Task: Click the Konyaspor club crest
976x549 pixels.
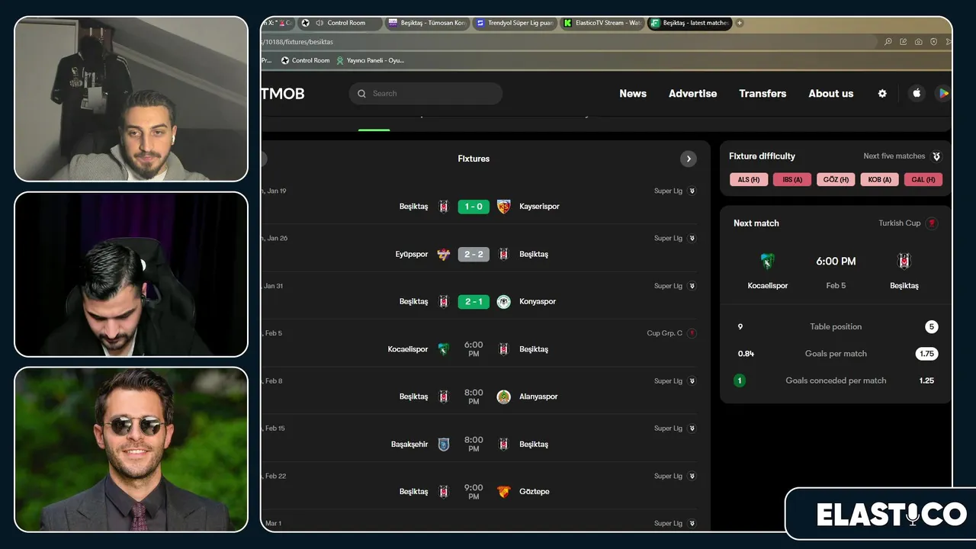Action: pyautogui.click(x=503, y=301)
